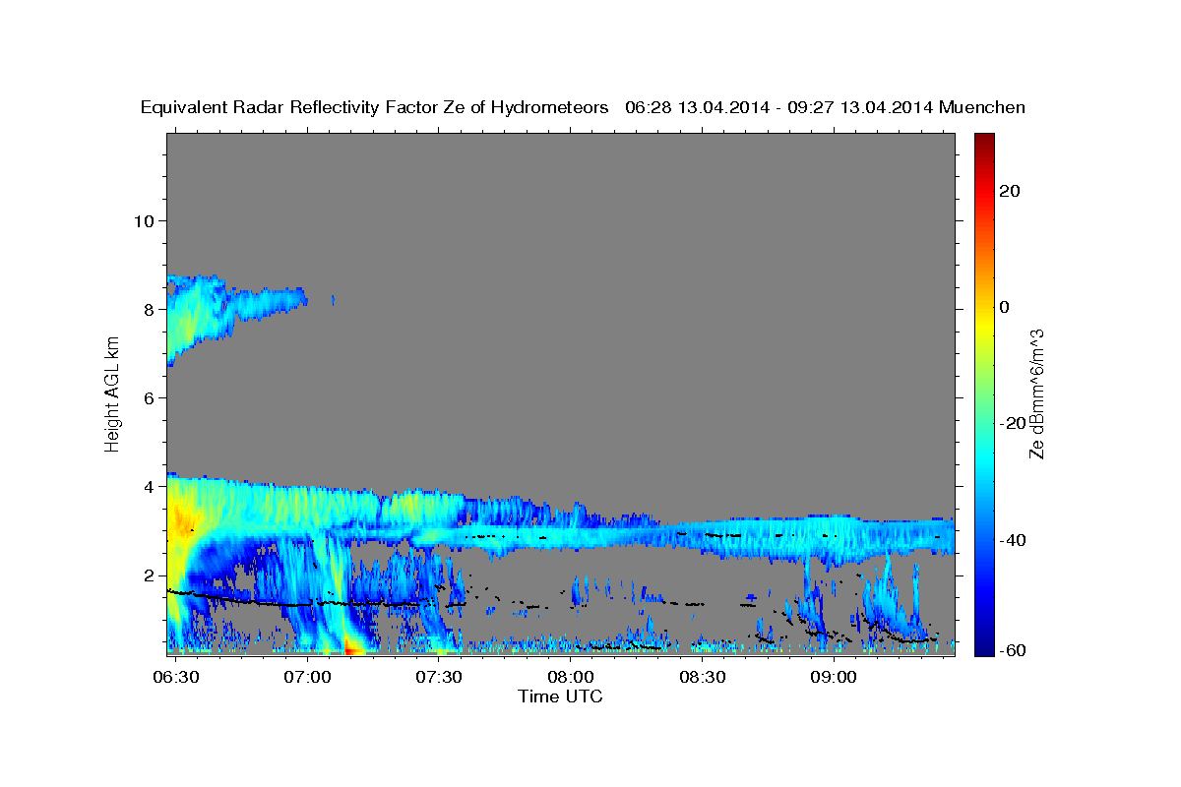This screenshot has width=1181, height=787.
Task: Click the 'Height AGL km' axis label
Action: pyautogui.click(x=112, y=394)
